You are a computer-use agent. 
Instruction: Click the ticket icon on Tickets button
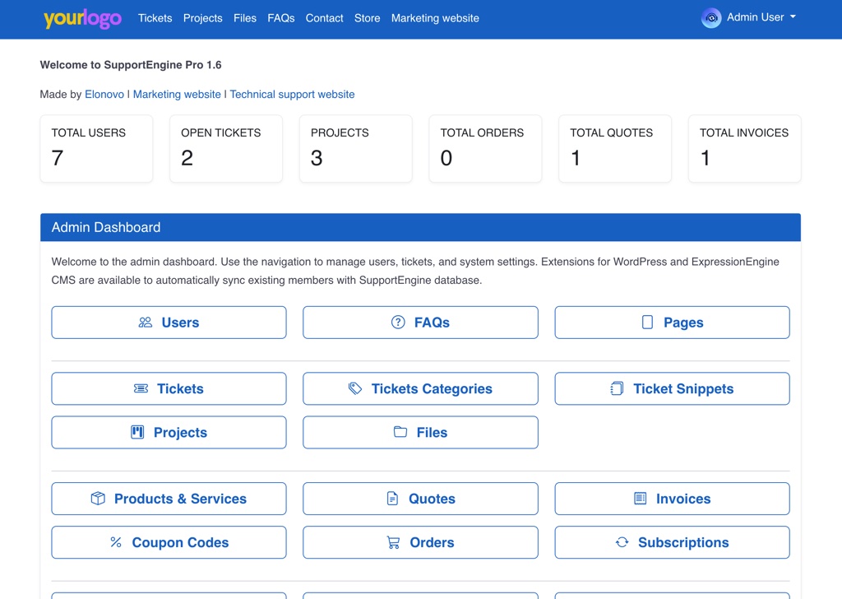point(141,388)
